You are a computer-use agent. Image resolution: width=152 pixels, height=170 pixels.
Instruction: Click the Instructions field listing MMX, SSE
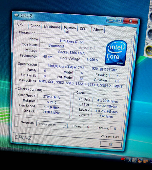(81, 84)
